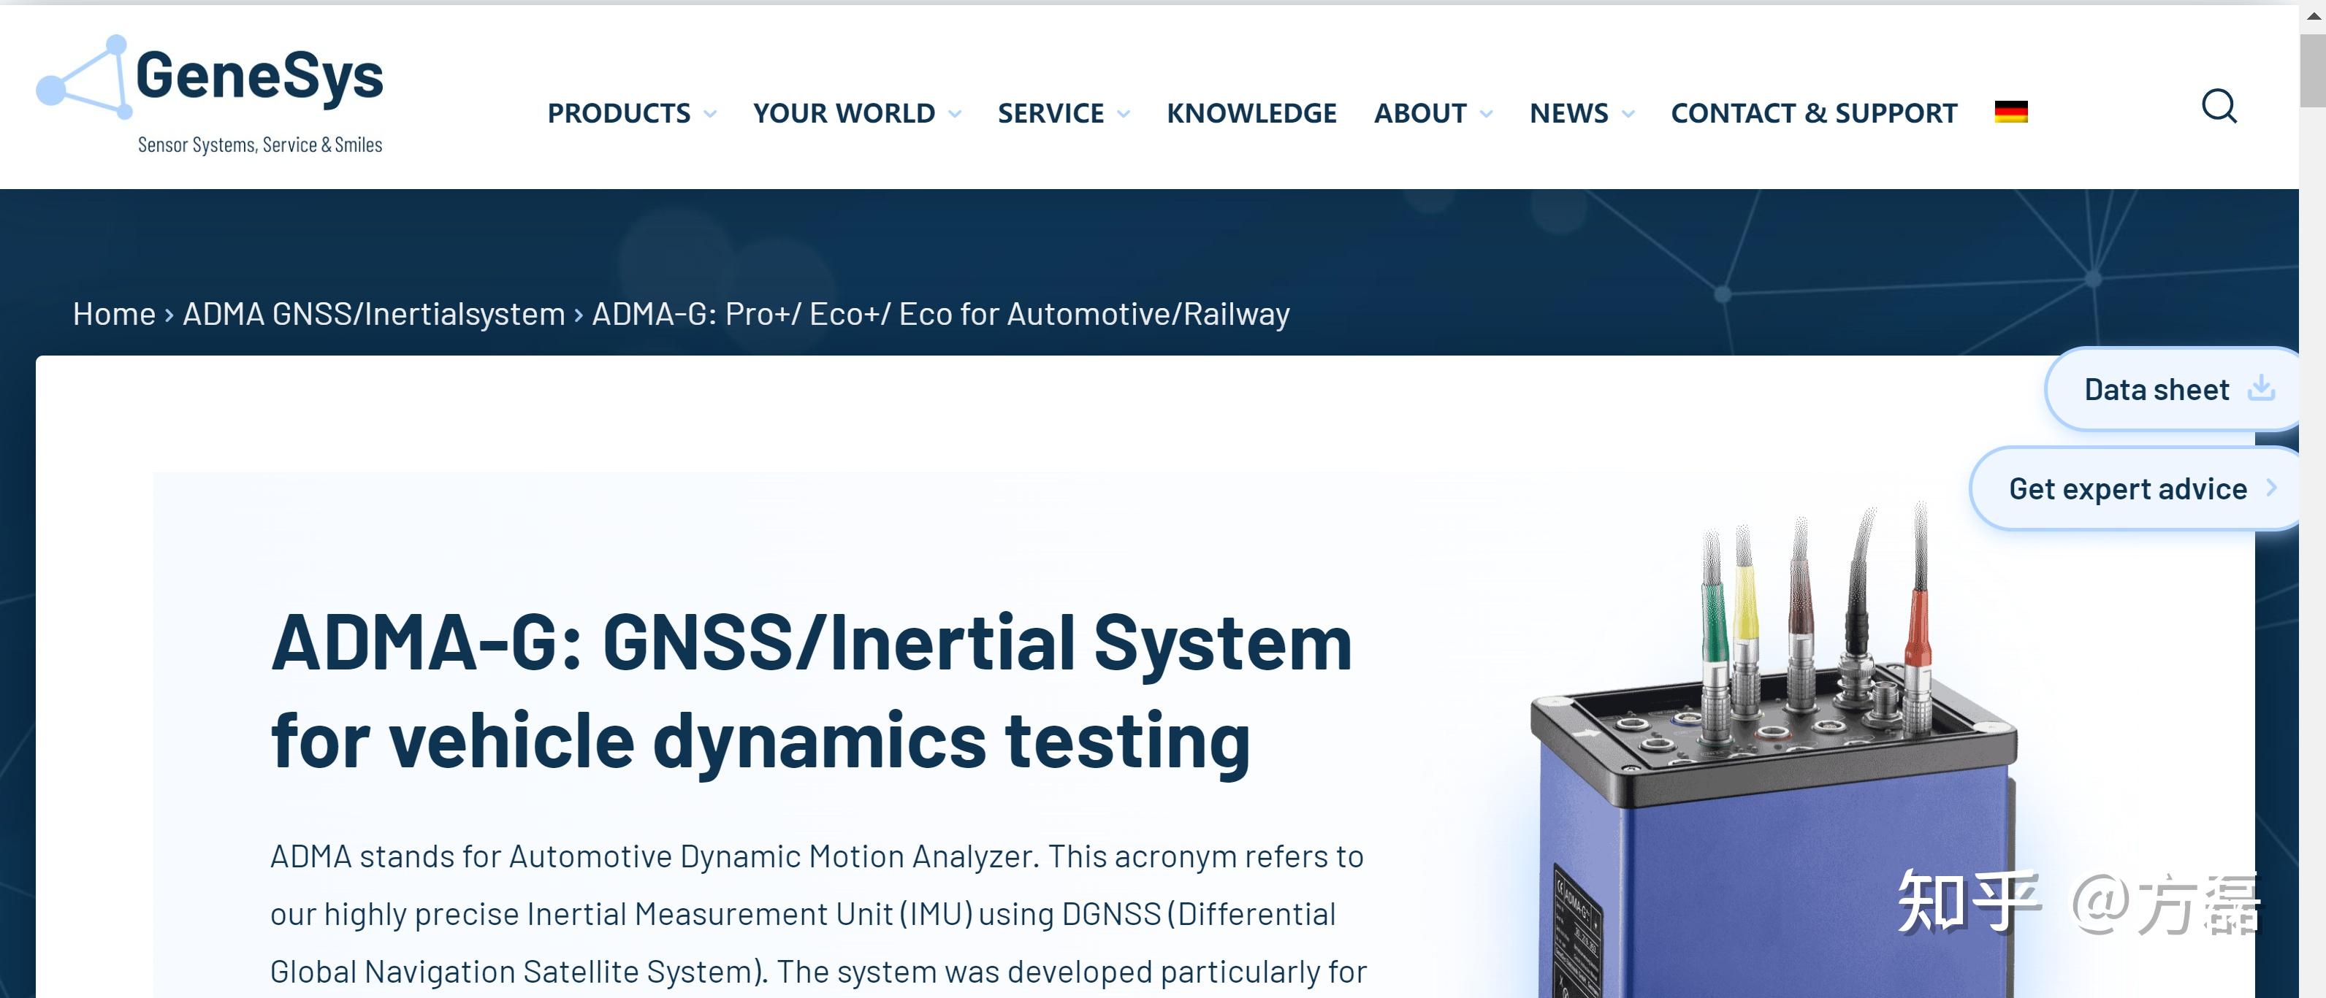This screenshot has width=2326, height=998.
Task: Open the search magnifier icon
Action: [2218, 107]
